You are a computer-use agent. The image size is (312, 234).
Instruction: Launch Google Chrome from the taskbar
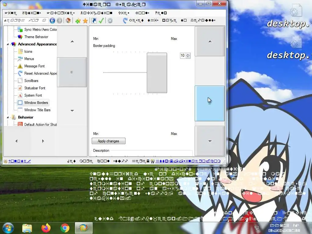(65, 228)
